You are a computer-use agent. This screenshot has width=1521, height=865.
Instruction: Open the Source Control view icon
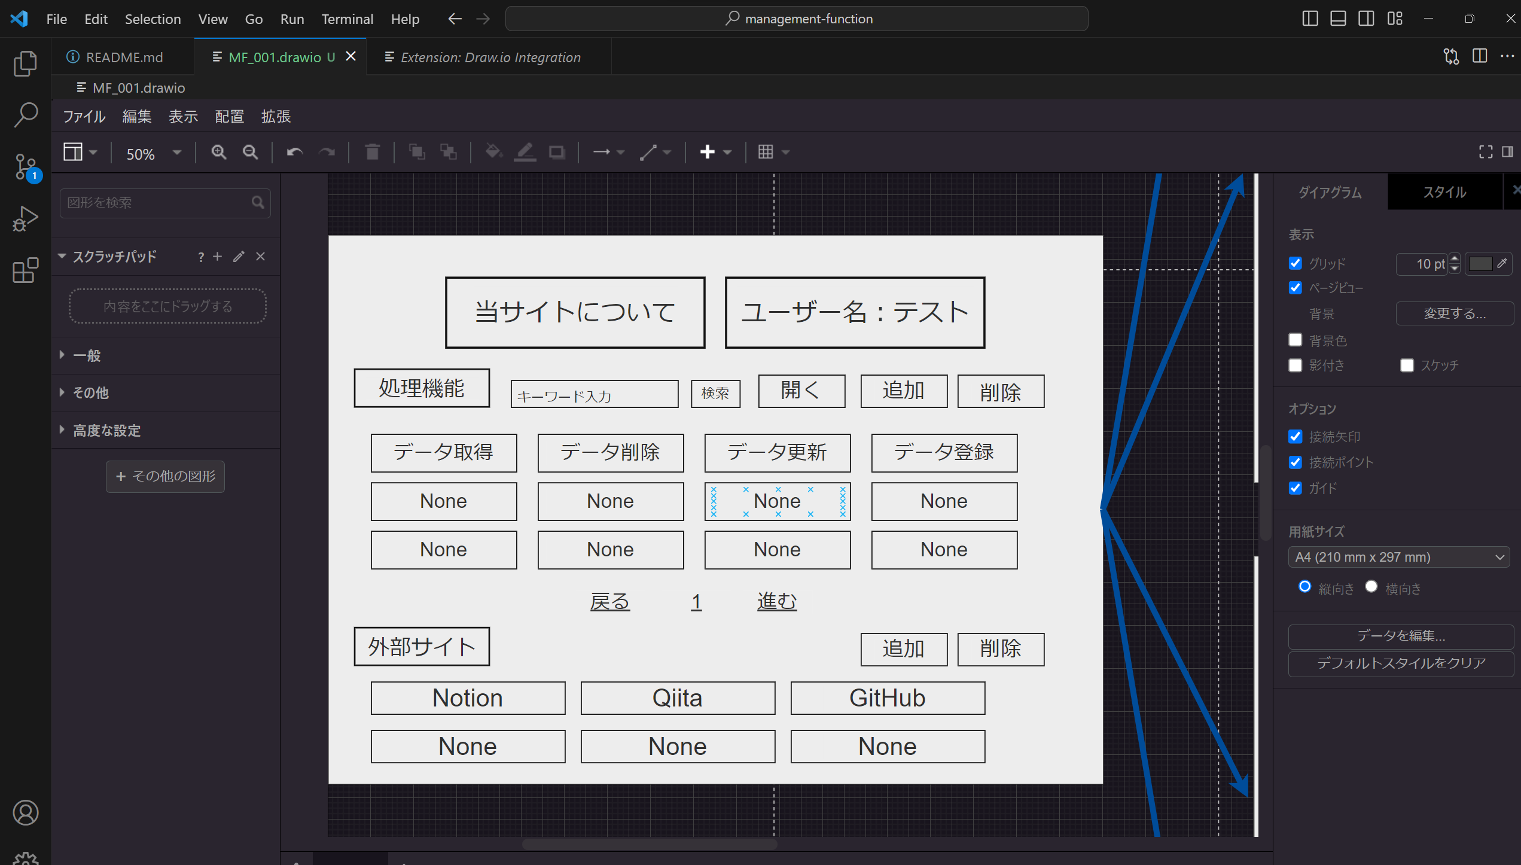click(25, 166)
